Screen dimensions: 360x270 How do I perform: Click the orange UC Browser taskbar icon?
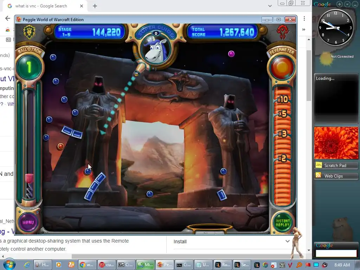71,265
